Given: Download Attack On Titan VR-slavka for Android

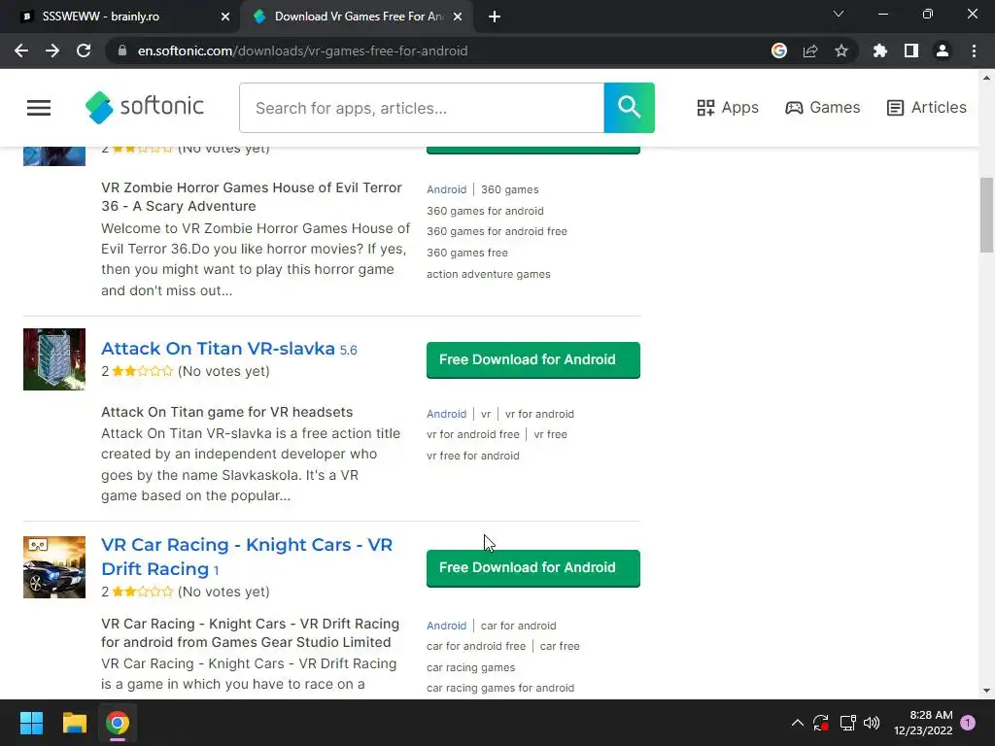Looking at the screenshot, I should click(x=533, y=359).
